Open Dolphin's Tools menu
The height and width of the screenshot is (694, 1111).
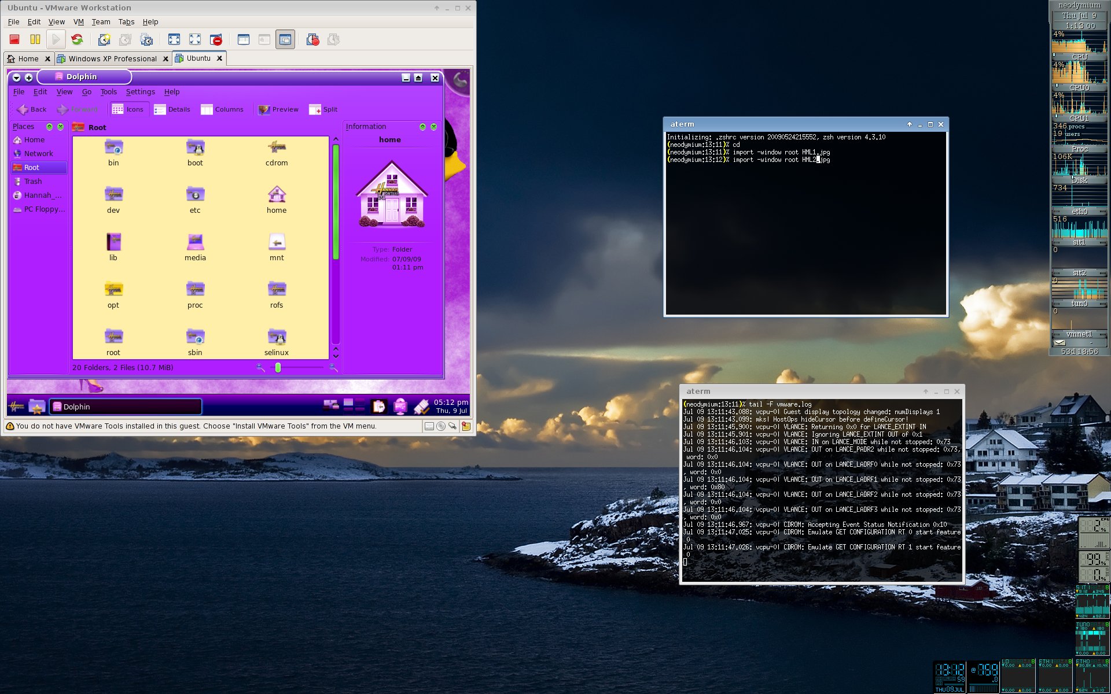pyautogui.click(x=109, y=92)
